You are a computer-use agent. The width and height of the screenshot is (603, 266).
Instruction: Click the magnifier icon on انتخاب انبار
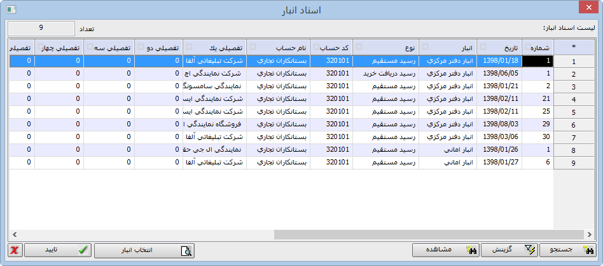pos(186,250)
